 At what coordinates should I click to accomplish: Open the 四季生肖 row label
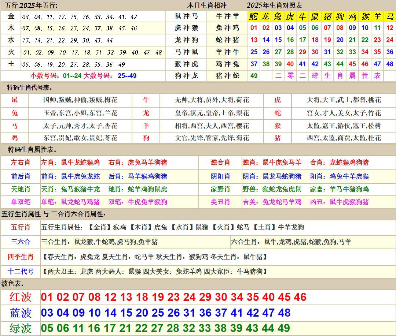coord(21,257)
